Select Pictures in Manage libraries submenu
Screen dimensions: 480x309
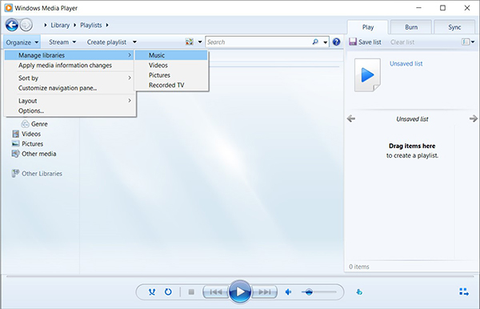[171, 75]
